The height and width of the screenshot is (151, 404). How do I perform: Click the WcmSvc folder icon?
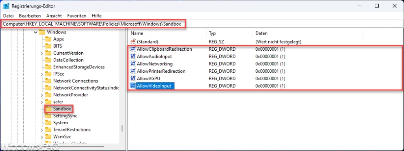tap(48, 136)
